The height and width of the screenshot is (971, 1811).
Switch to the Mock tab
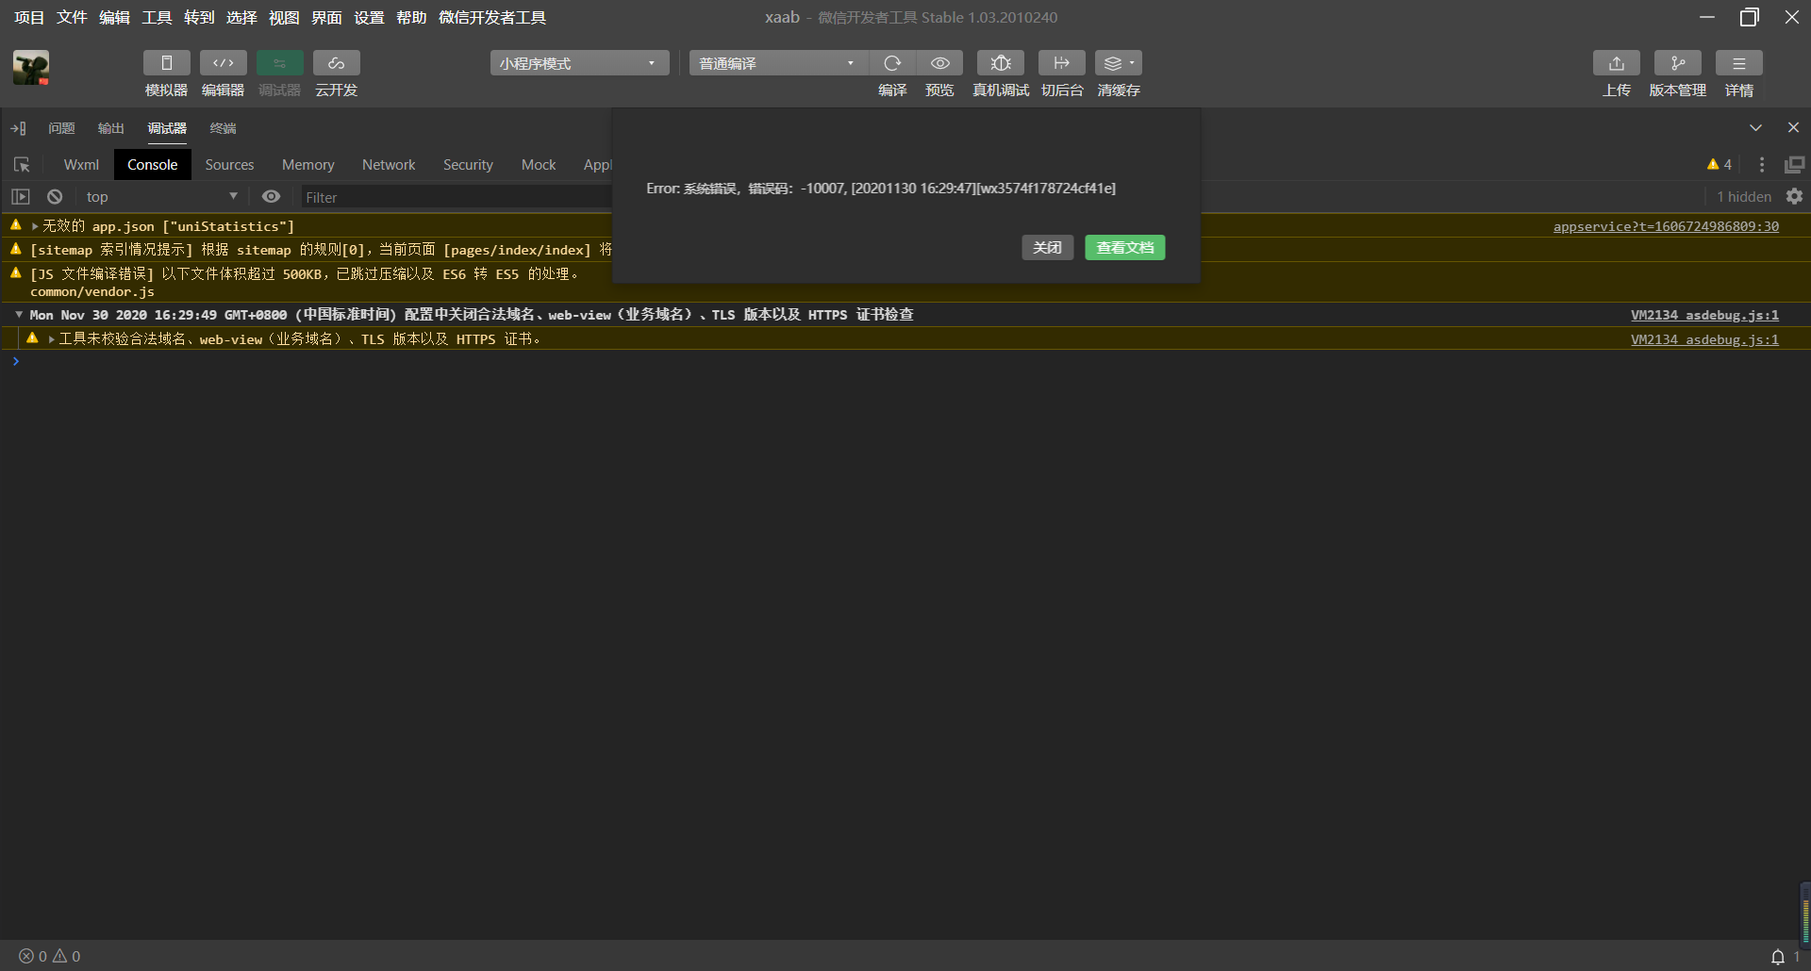[539, 165]
